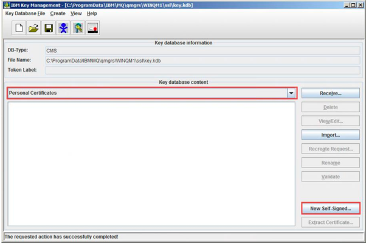Expand the Personal Certificates dropdown arrow

[291, 93]
